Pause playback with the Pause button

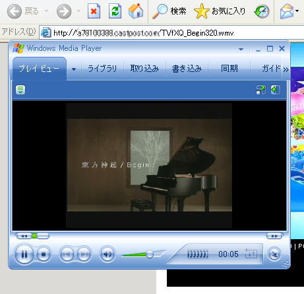pyautogui.click(x=24, y=254)
